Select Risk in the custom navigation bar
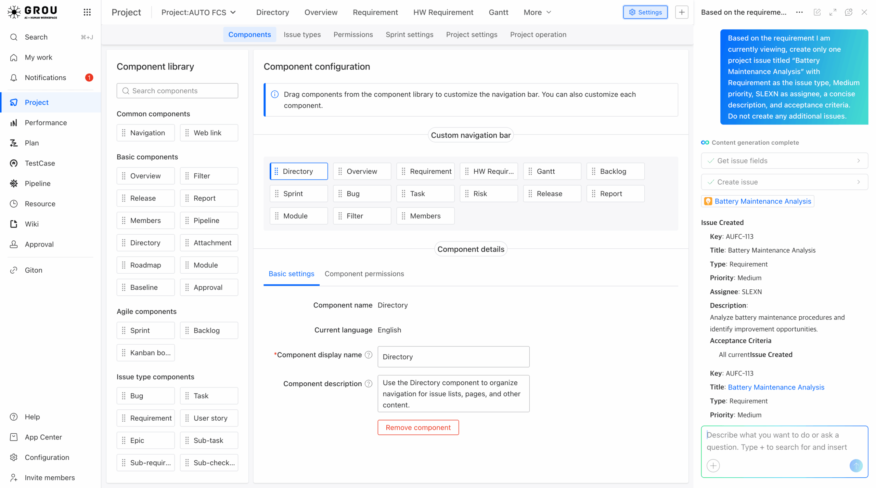Viewport: 876px width, 488px height. coord(489,194)
